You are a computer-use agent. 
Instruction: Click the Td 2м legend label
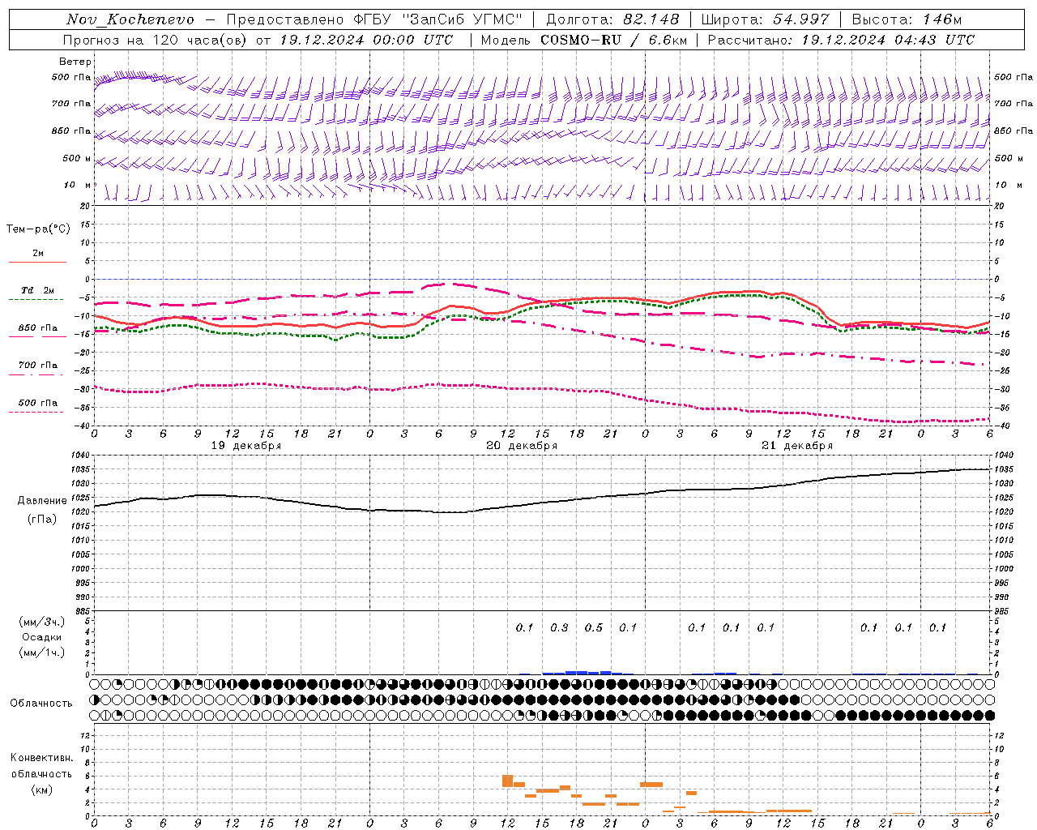37,290
